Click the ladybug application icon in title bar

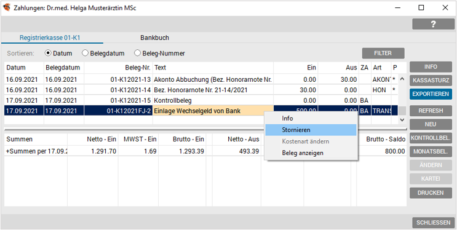[6, 7]
